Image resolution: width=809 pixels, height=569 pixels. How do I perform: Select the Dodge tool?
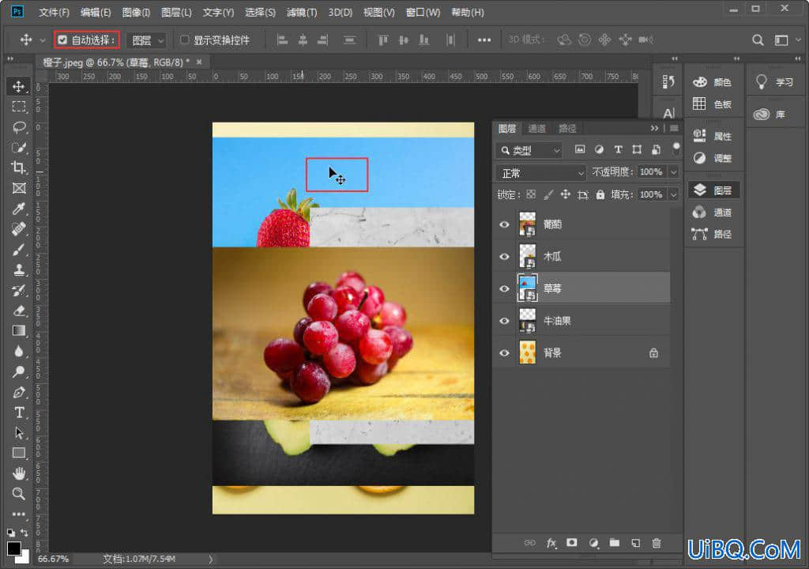tap(19, 371)
